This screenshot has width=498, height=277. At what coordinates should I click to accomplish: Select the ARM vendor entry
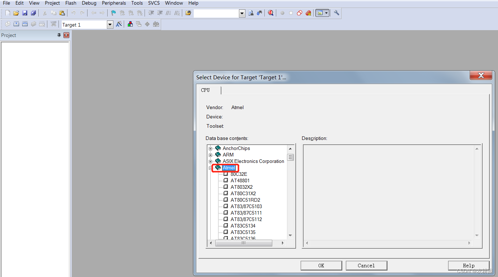pos(228,155)
